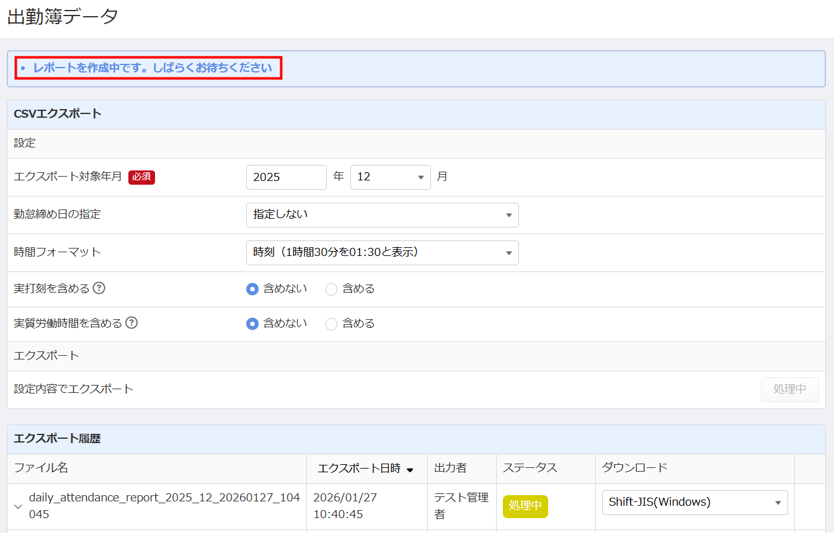
Task: Click the red 必須 badge
Action: tap(141, 177)
